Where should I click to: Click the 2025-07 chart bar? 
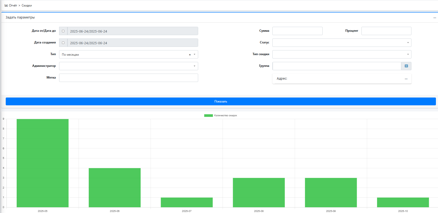coord(187,202)
